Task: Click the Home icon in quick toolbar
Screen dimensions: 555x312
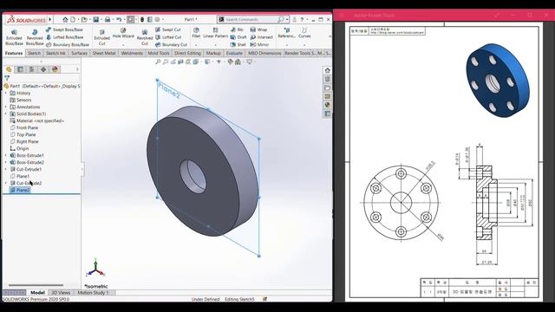Action: coord(65,19)
